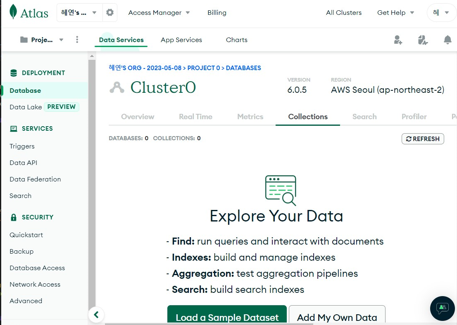Open Network Access in sidebar

pyautogui.click(x=35, y=284)
